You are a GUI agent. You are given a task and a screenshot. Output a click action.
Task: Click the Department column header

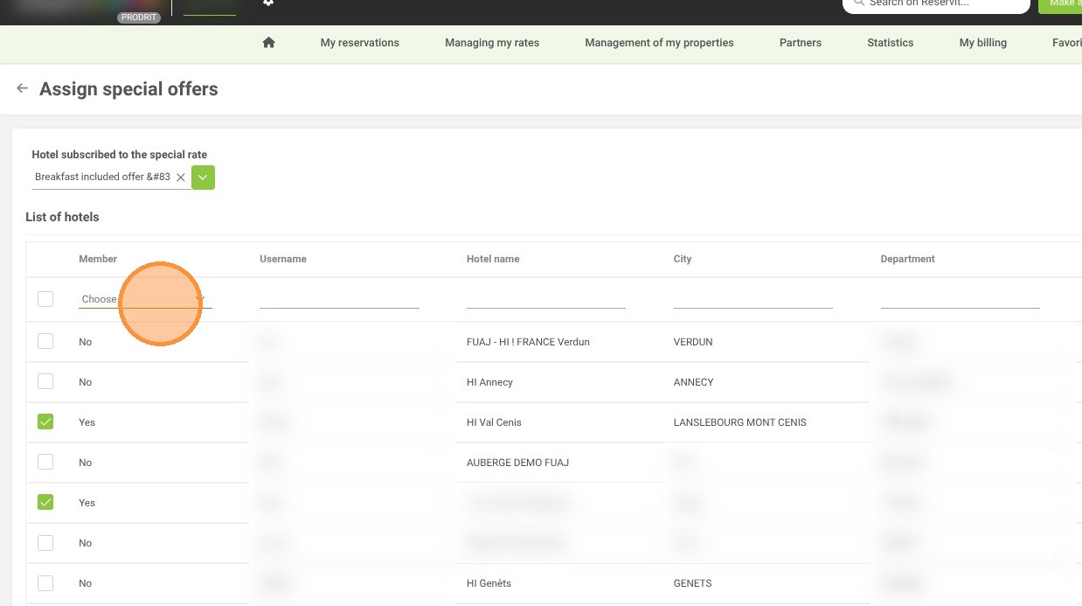[907, 259]
